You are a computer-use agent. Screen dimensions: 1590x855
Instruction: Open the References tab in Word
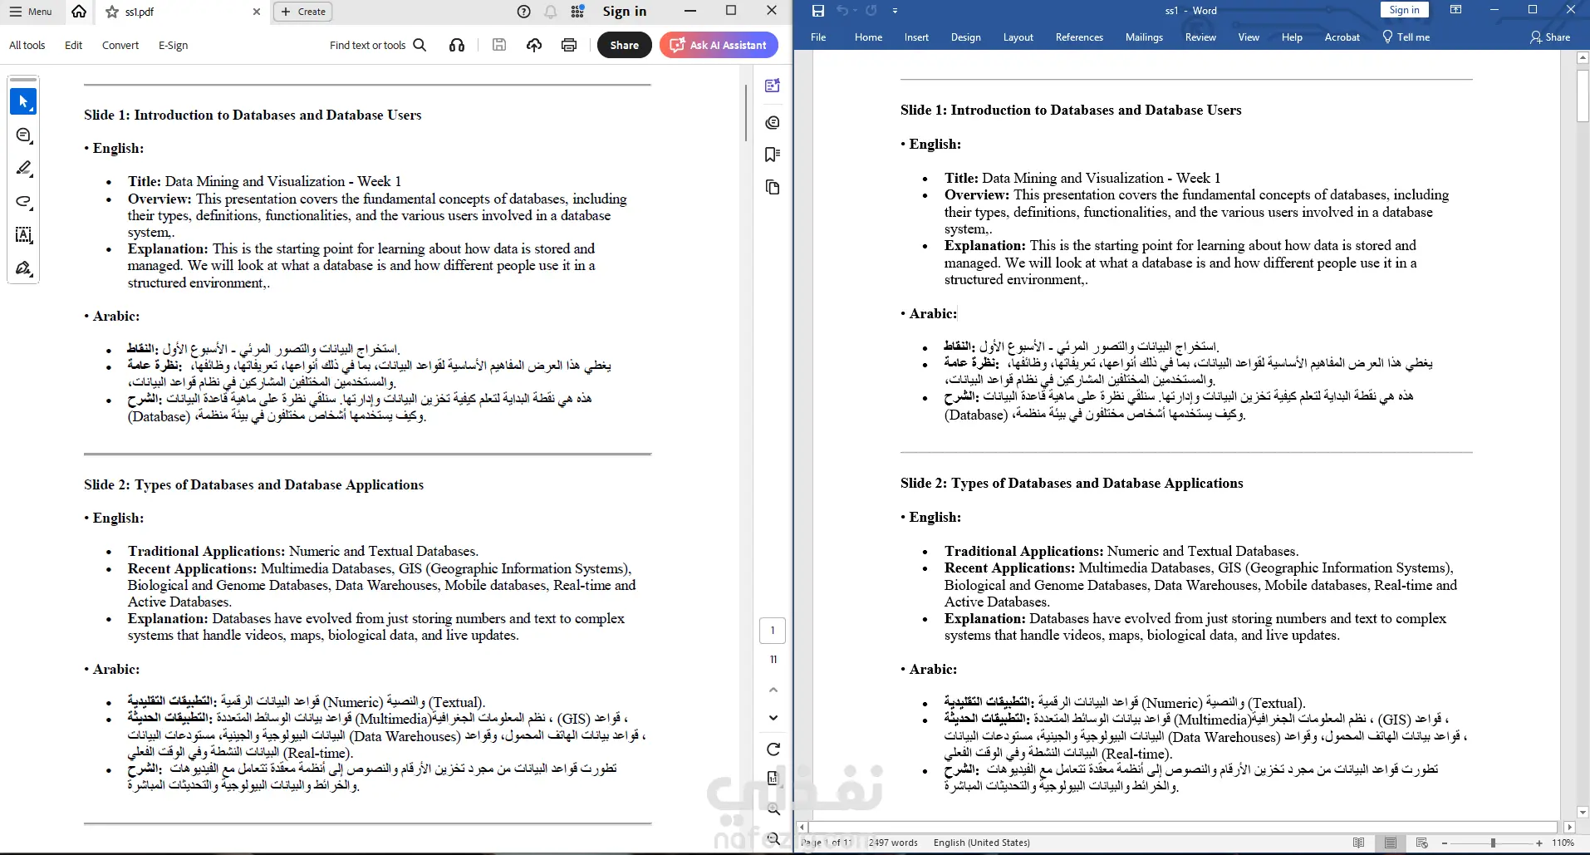click(1079, 37)
